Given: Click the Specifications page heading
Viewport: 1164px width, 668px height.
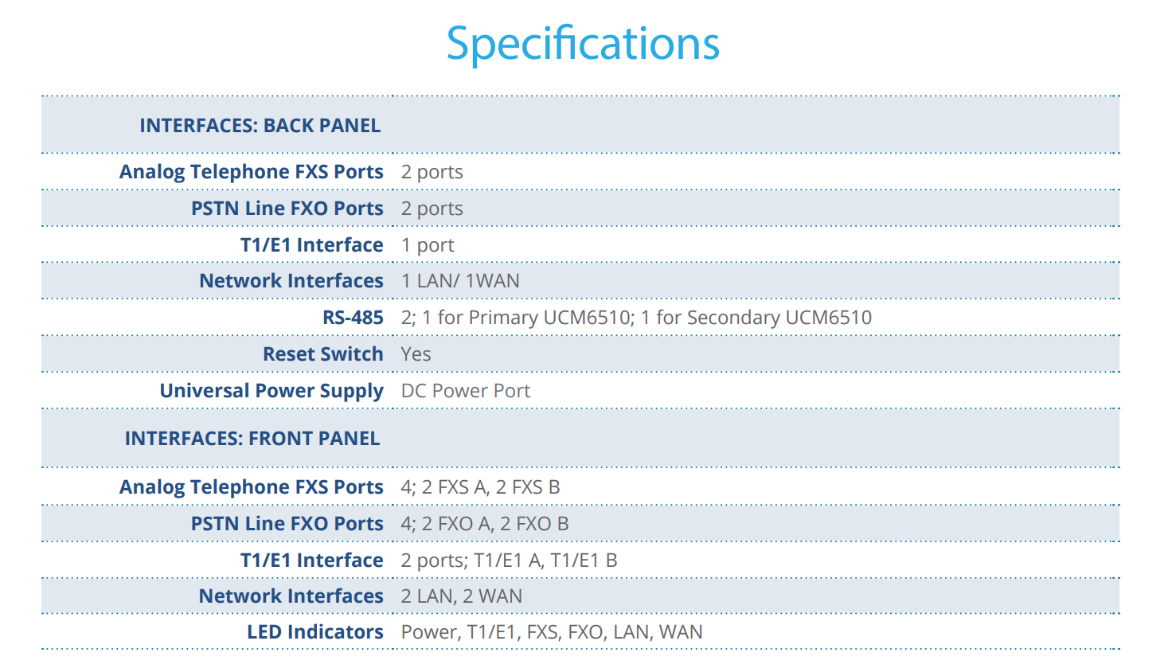Looking at the screenshot, I should click(583, 44).
